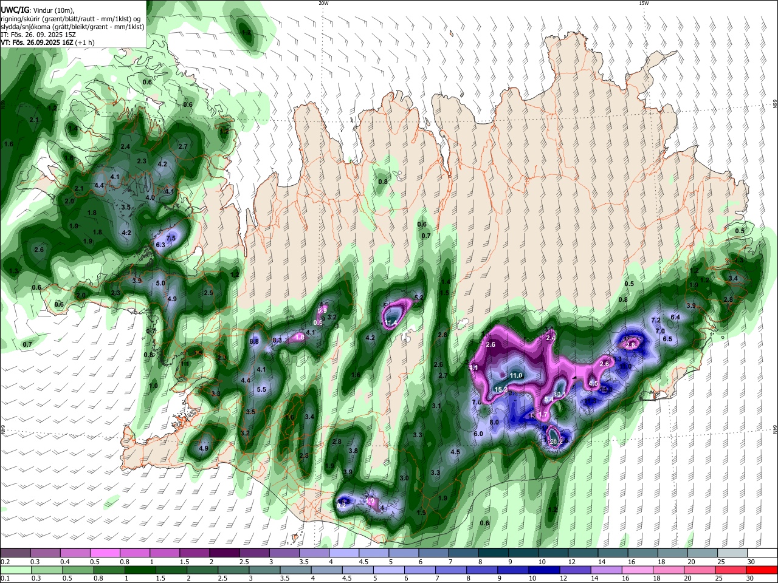Image resolution: width=778 pixels, height=583 pixels.
Task: Select navy blue lower legend swatch 10–12
Action: pyautogui.click(x=544, y=570)
